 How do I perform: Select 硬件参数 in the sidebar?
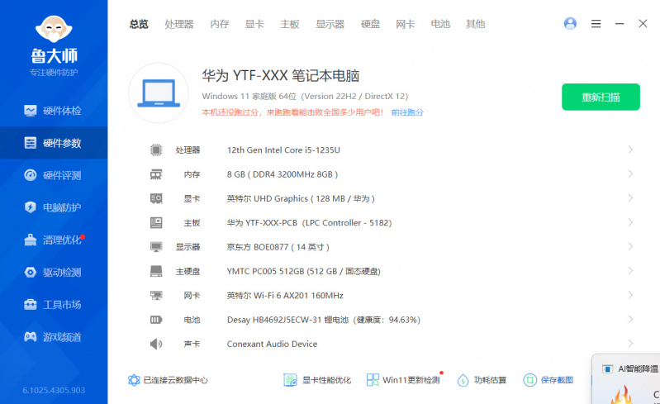tap(53, 143)
